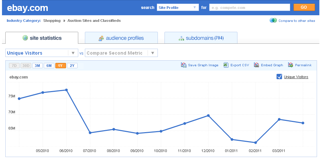Click the Permalink link text
The width and height of the screenshot is (320, 158).
(303, 65)
